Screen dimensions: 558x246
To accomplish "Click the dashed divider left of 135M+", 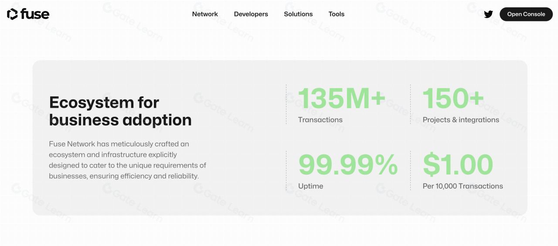I will (x=286, y=104).
